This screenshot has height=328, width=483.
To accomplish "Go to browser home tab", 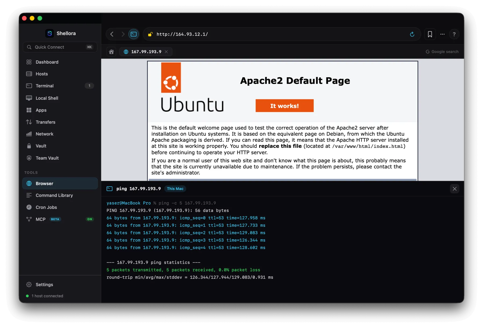I will tap(111, 52).
